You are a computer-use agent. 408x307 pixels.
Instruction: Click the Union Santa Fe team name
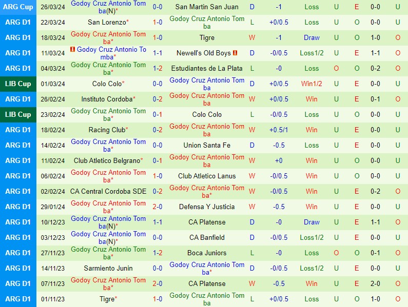(x=207, y=145)
